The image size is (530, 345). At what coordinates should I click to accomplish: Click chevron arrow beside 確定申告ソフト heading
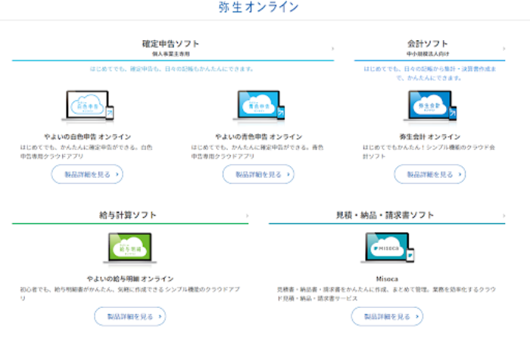pyautogui.click(x=332, y=49)
